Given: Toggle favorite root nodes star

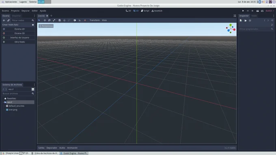Looking at the screenshot, I should click(x=33, y=25).
